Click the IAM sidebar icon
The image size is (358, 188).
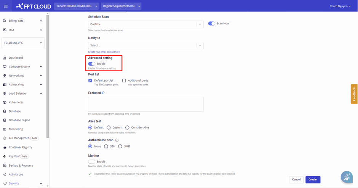(4, 30)
